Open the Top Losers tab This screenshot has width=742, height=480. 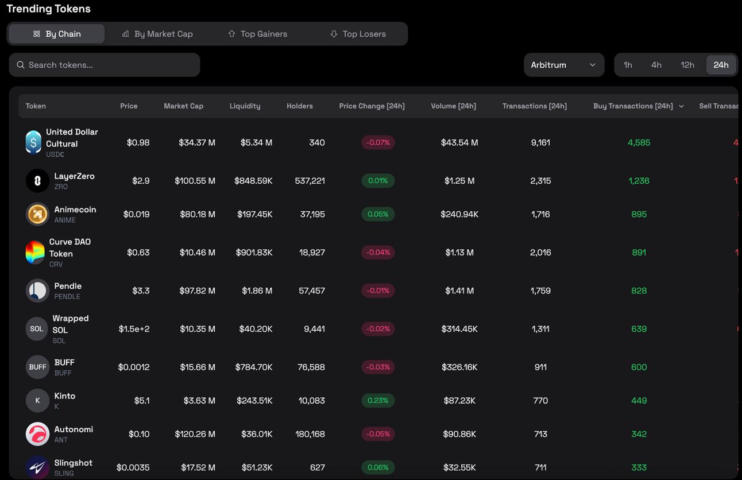tap(358, 34)
